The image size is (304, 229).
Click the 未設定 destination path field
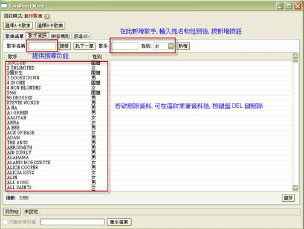(161, 211)
